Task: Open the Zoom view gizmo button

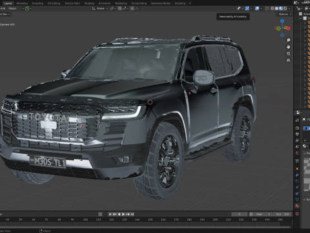Action: pos(288,40)
